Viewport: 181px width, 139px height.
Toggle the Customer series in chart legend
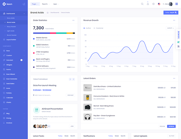pyautogui.click(x=99, y=28)
